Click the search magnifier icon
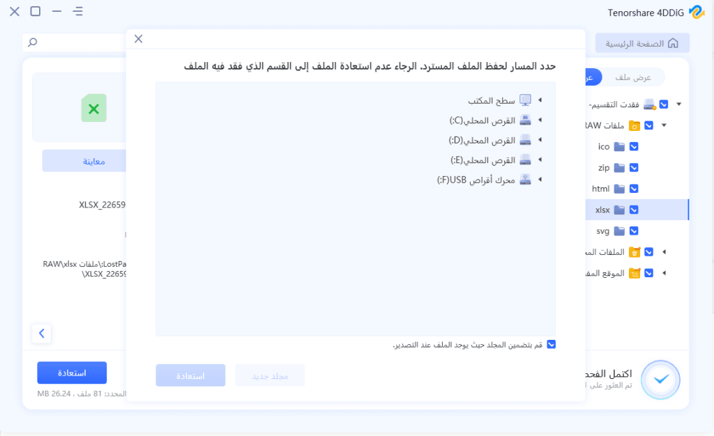This screenshot has height=436, width=714. [31, 42]
